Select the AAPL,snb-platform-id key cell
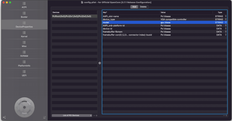The height and width of the screenshot is (121, 232). [114, 26]
